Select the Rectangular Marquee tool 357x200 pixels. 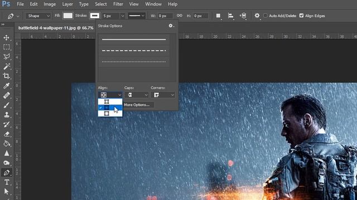pos(6,47)
